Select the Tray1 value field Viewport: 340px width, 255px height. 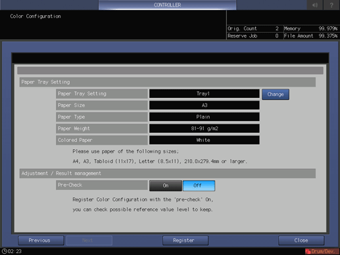pyautogui.click(x=205, y=94)
